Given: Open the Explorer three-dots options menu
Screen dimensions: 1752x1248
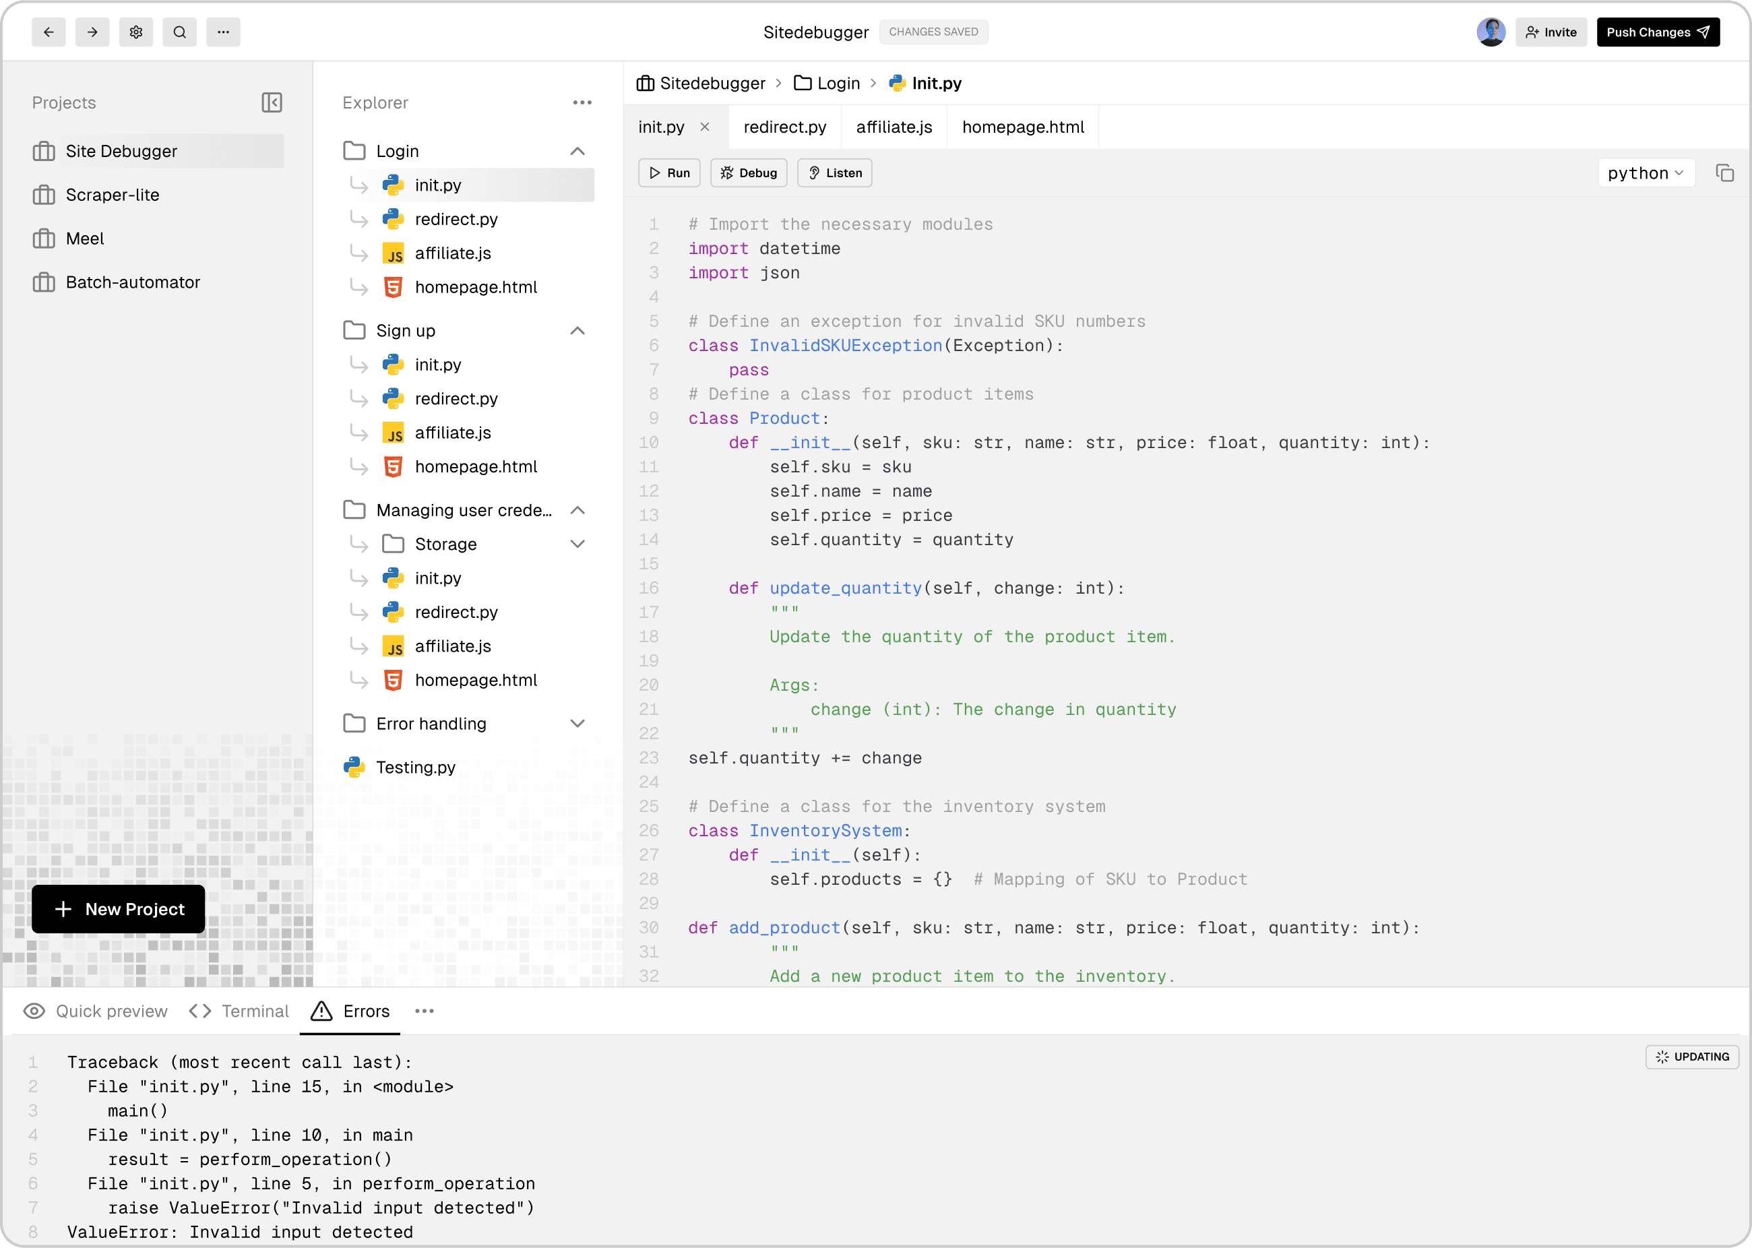Looking at the screenshot, I should point(582,102).
